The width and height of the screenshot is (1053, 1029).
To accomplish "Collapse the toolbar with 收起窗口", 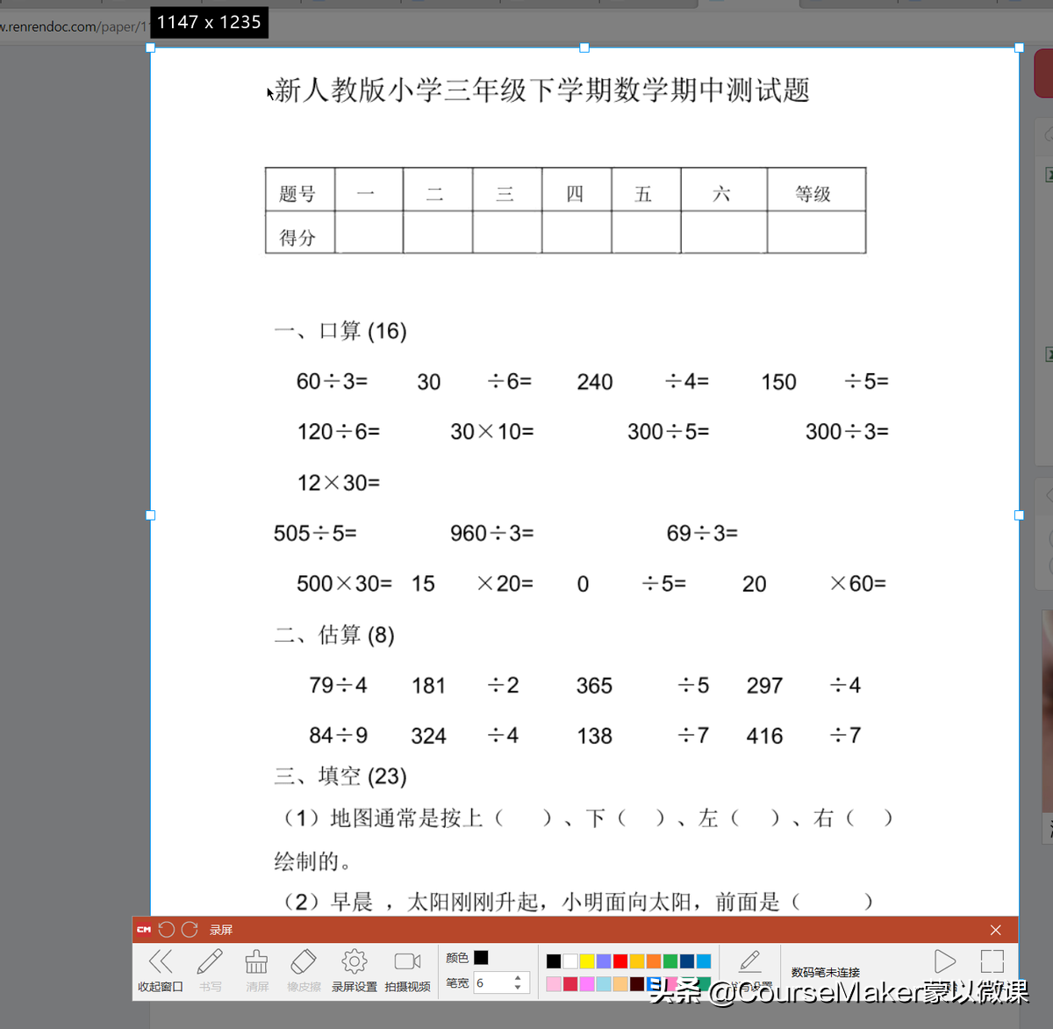I will click(x=161, y=970).
